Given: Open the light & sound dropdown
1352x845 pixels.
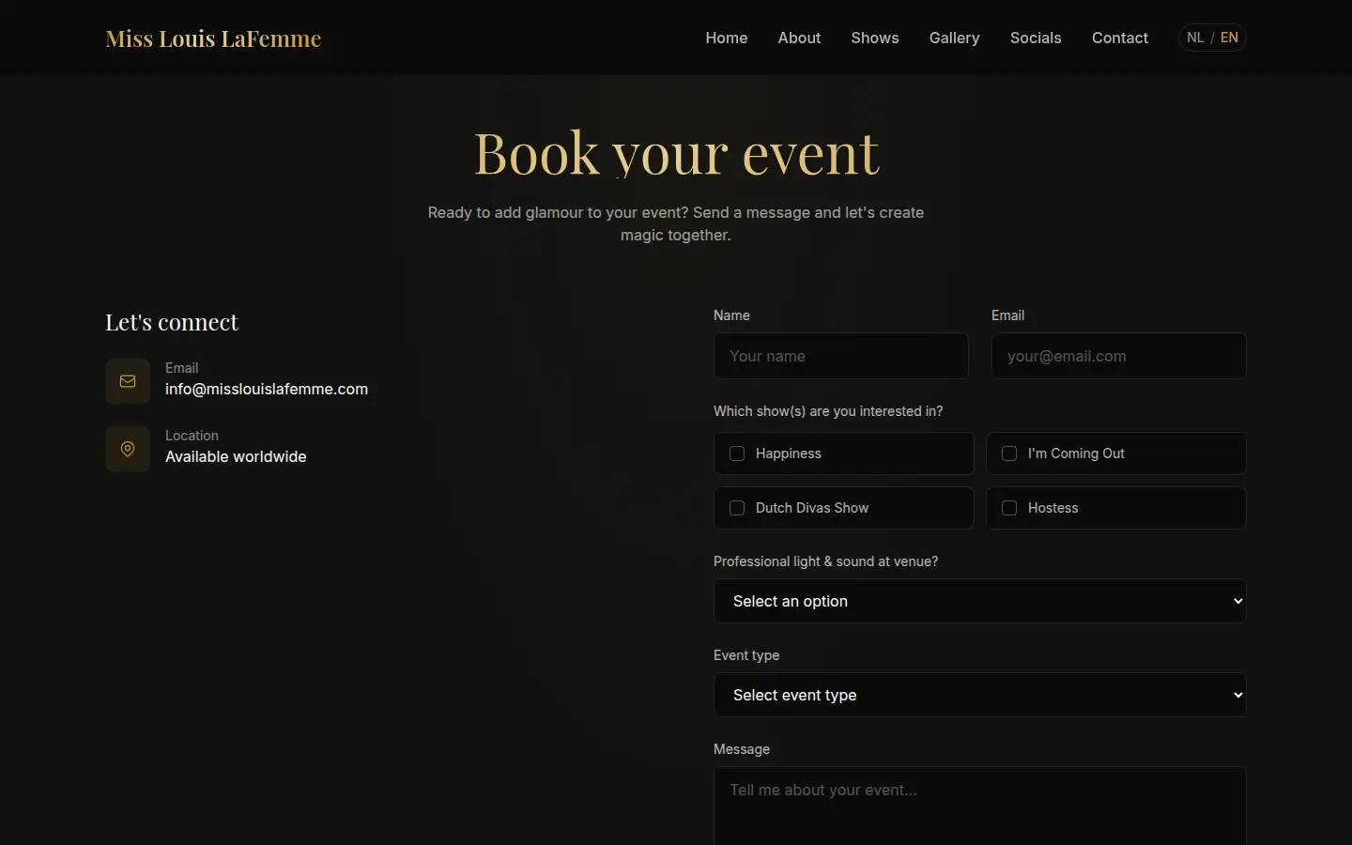Looking at the screenshot, I should click(979, 601).
